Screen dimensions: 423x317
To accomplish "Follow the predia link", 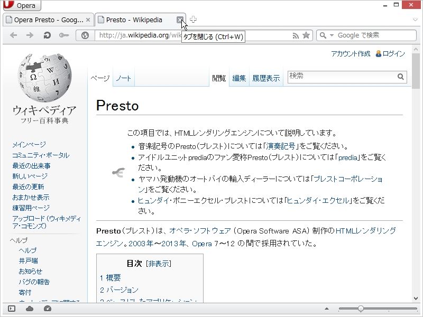I will (x=348, y=157).
